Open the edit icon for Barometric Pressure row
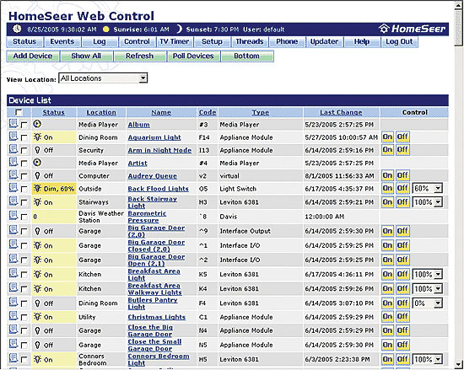This screenshot has height=370, width=464. point(13,216)
